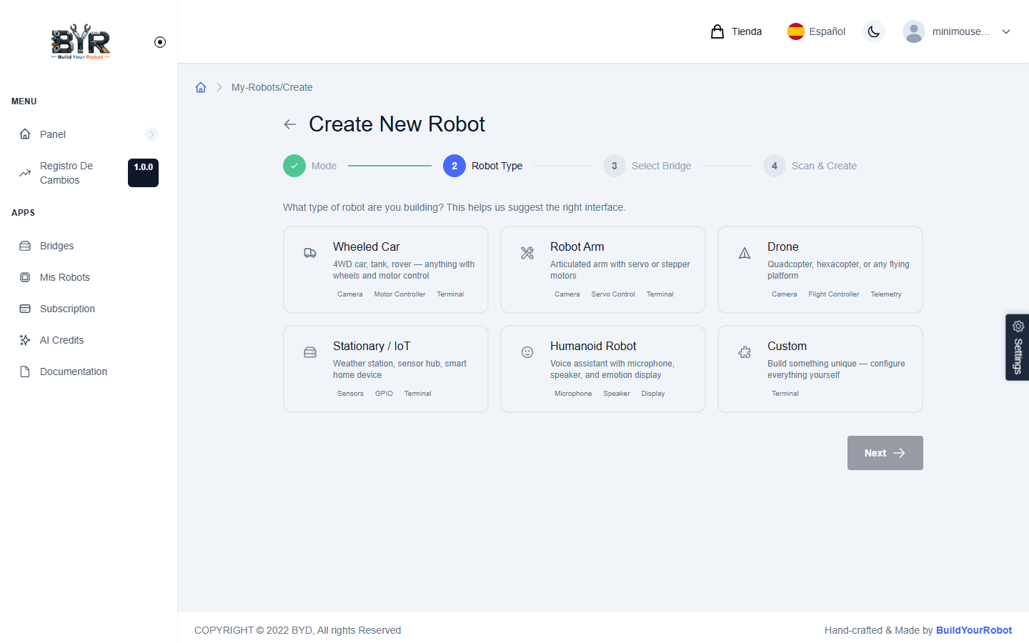
Task: Go back with the left arrow icon
Action: 290,124
